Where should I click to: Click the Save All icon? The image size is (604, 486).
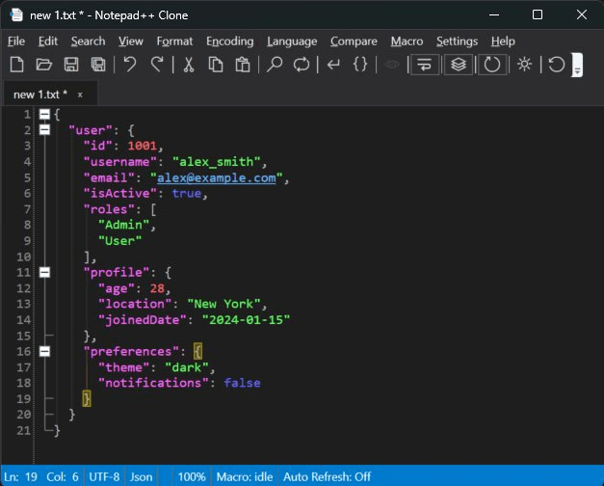(x=98, y=65)
